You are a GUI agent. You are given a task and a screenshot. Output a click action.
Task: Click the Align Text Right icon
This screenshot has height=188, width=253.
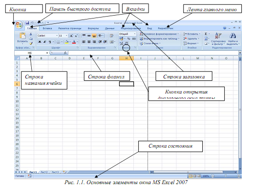94,42
